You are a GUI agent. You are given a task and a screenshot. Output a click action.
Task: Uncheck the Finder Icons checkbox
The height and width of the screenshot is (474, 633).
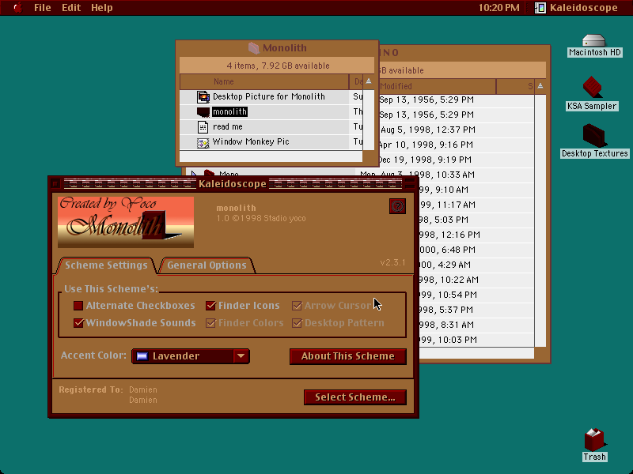click(210, 306)
